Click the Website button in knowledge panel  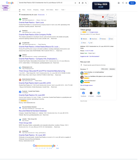[84, 39]
